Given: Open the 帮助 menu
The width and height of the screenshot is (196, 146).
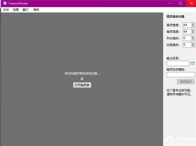Looking at the screenshot, I should click(x=36, y=10).
